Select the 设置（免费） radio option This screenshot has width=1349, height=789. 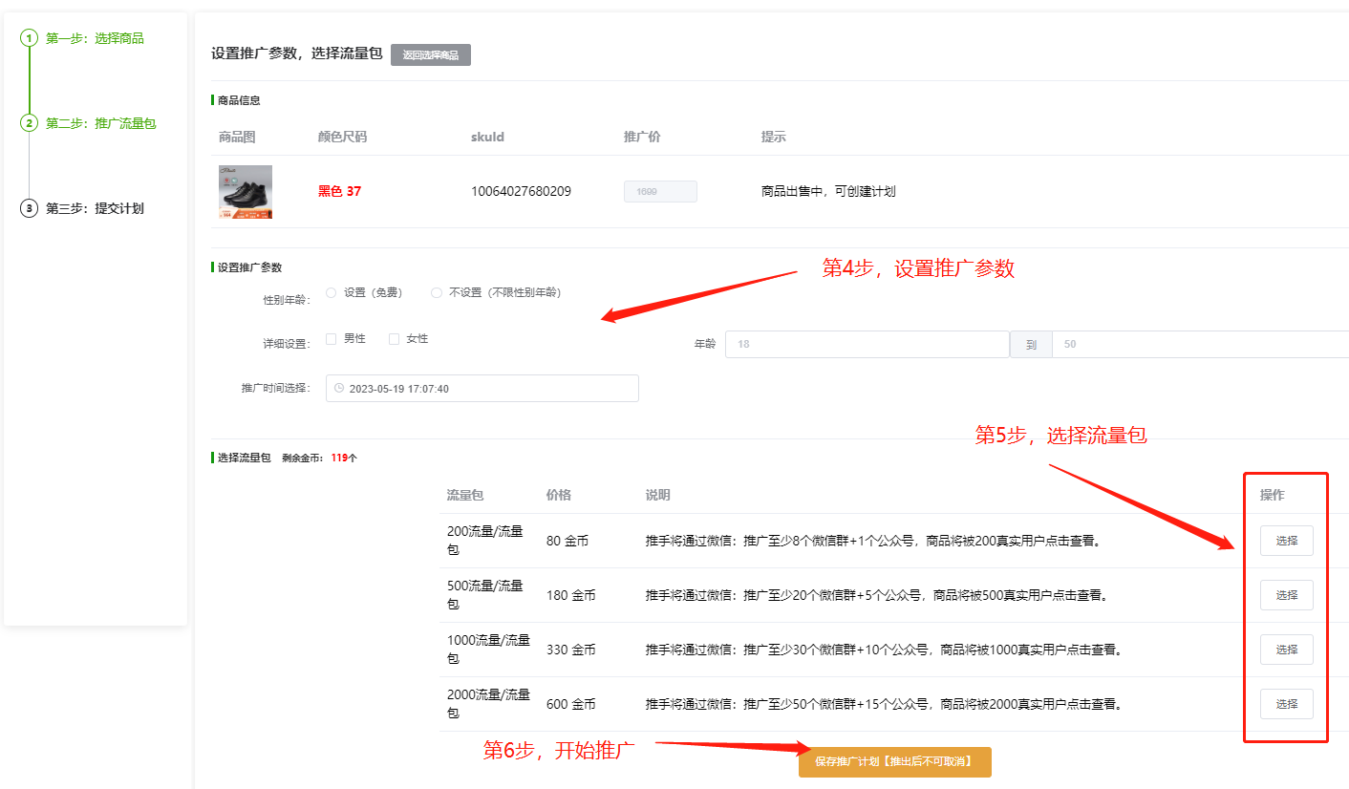[x=332, y=292]
